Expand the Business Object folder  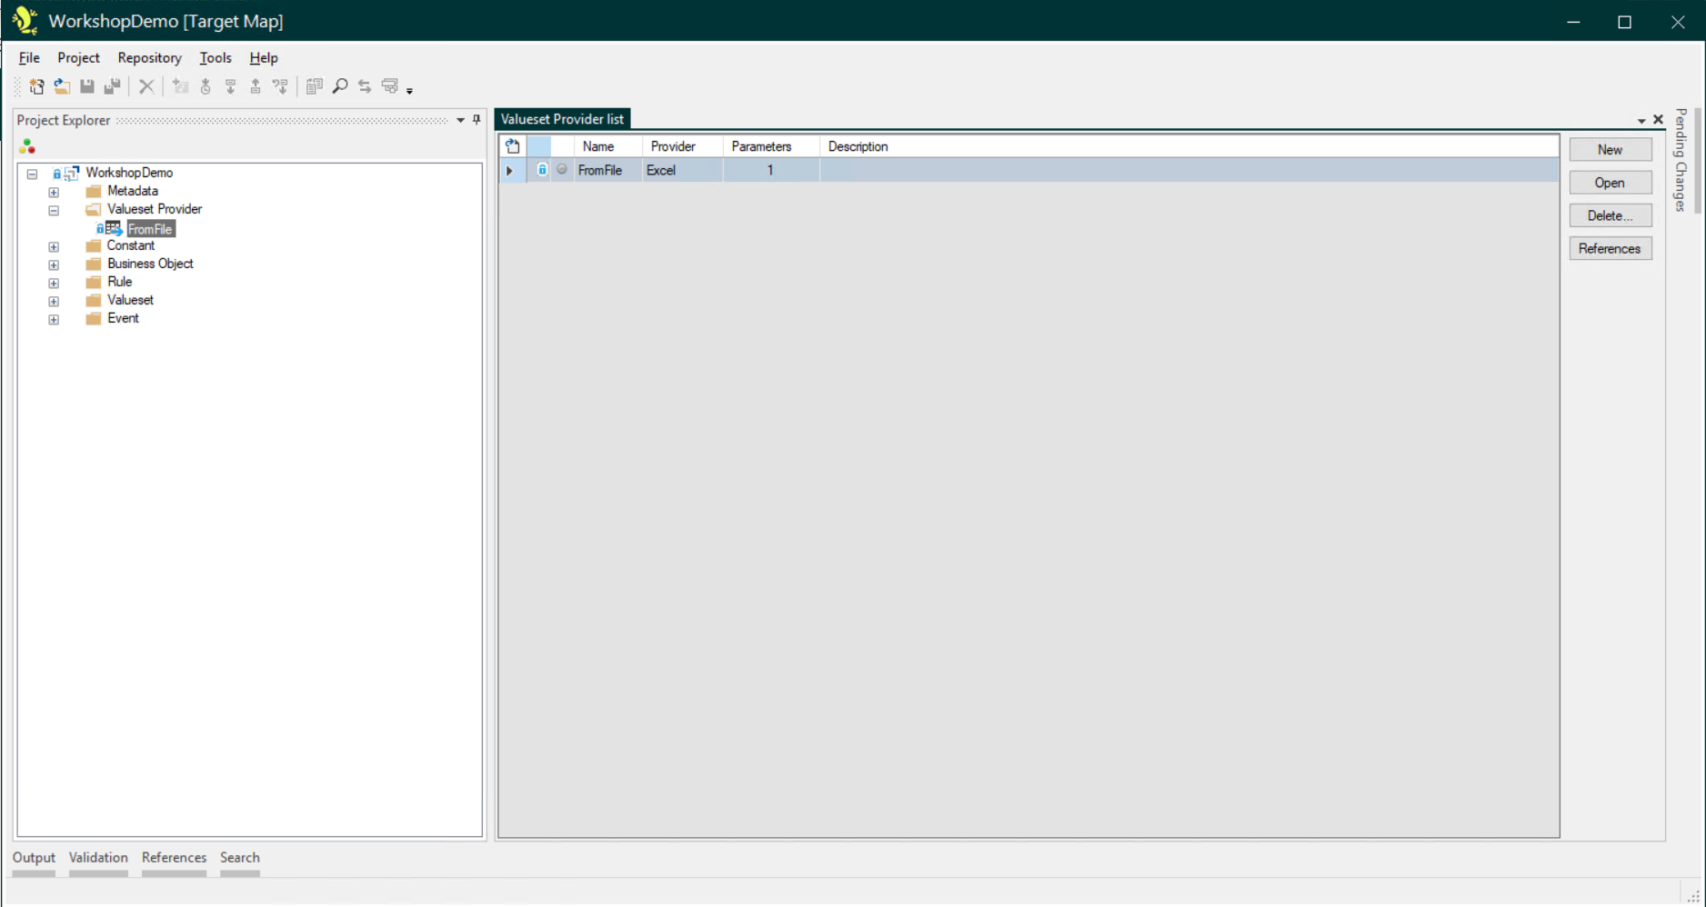pos(54,264)
